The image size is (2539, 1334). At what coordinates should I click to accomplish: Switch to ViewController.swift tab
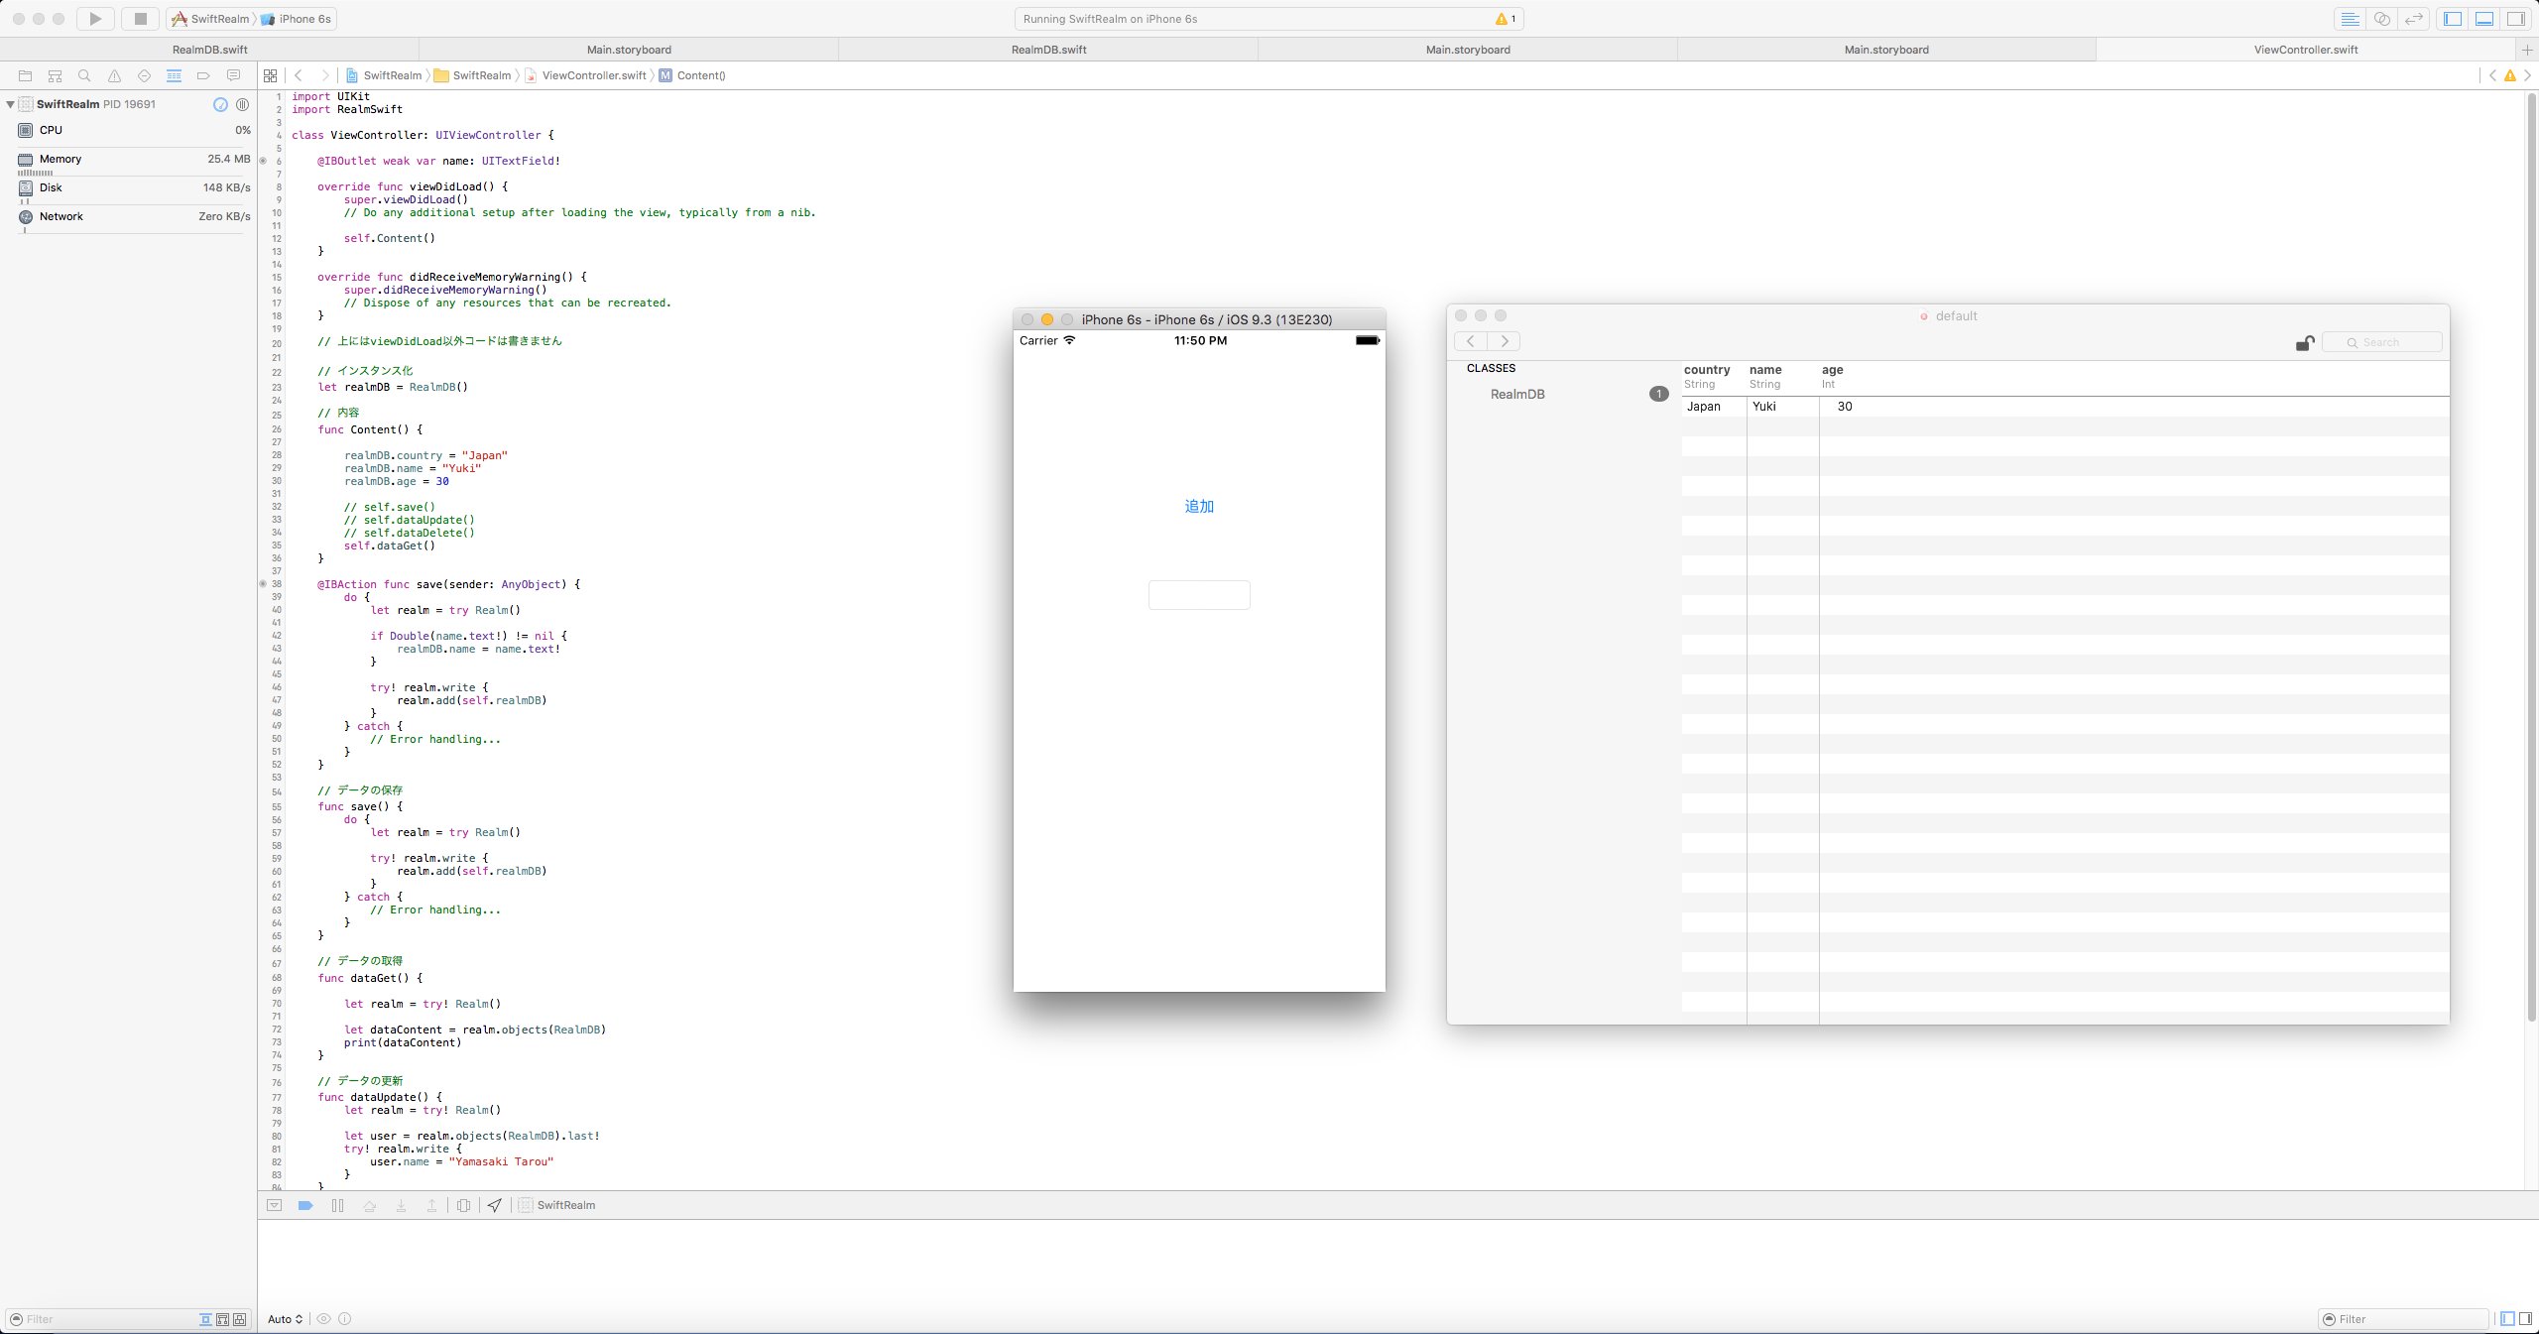coord(2305,50)
